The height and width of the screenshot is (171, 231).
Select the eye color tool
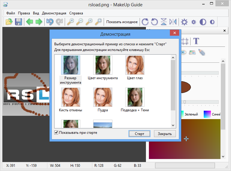pyautogui.click(x=184, y=52)
